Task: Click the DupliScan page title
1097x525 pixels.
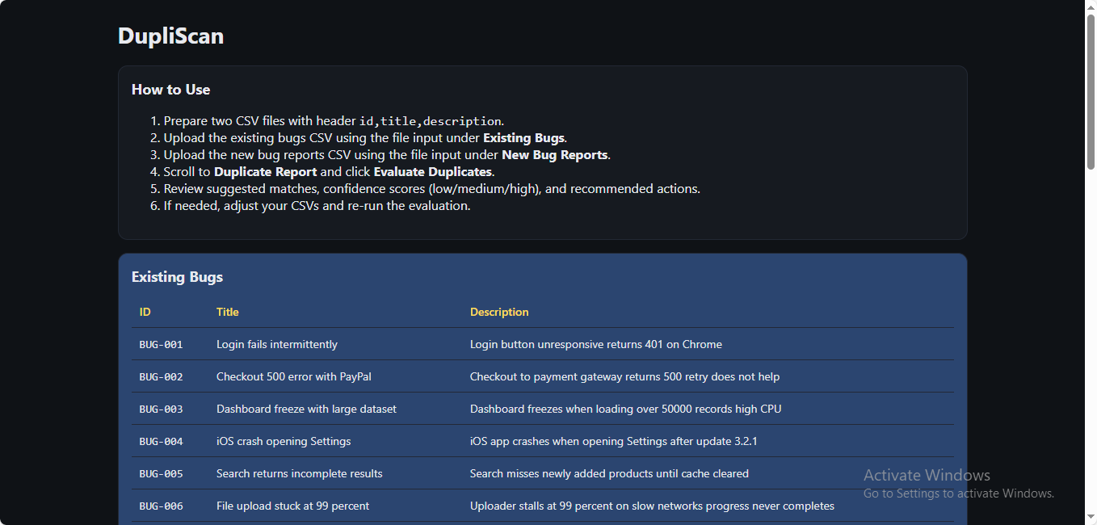Action: click(170, 36)
